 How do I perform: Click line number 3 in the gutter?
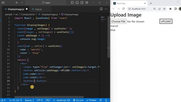[x=9, y=25]
